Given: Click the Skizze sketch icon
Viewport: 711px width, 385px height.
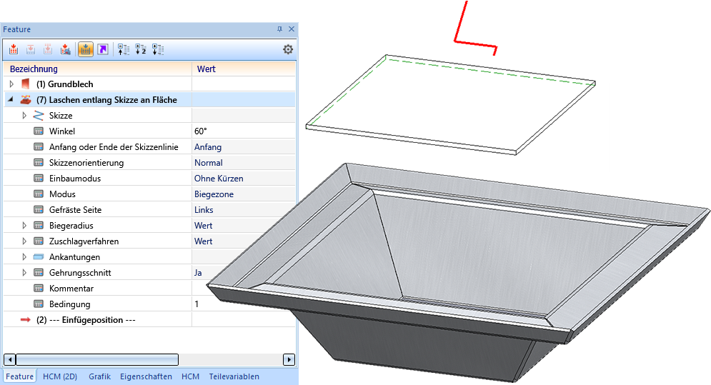Looking at the screenshot, I should [x=39, y=115].
